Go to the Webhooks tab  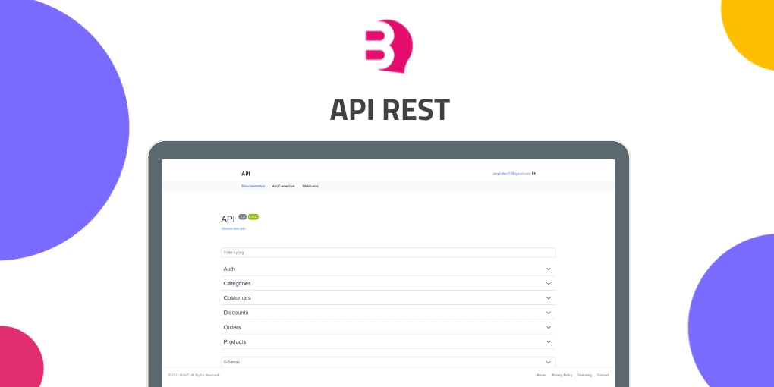click(310, 186)
